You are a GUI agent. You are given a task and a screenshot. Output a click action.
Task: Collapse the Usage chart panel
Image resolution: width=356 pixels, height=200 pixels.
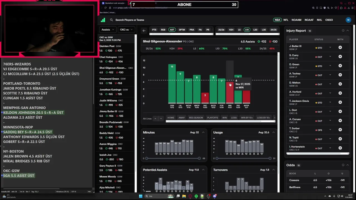[x=273, y=132]
